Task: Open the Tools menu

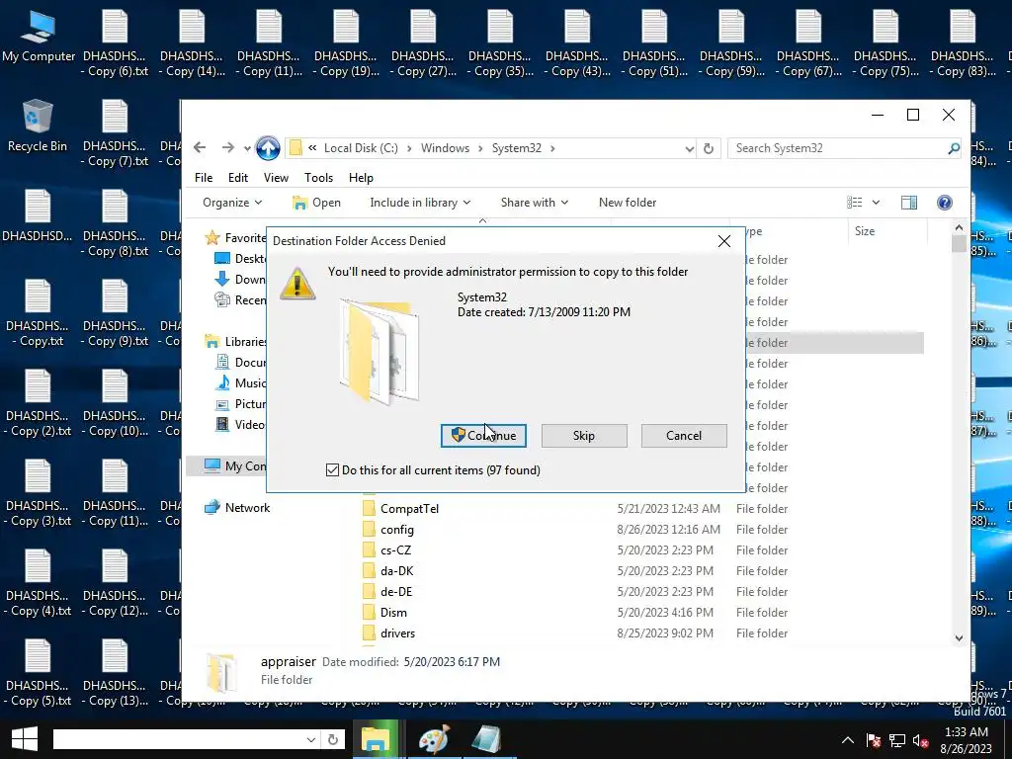Action: pos(319,178)
